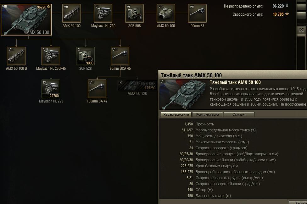Select the SCR 508 radio module
The width and height of the screenshot is (307, 204).
click(134, 13)
